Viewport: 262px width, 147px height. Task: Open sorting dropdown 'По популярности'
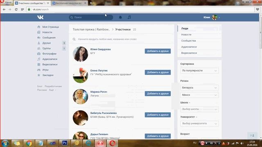199,71
